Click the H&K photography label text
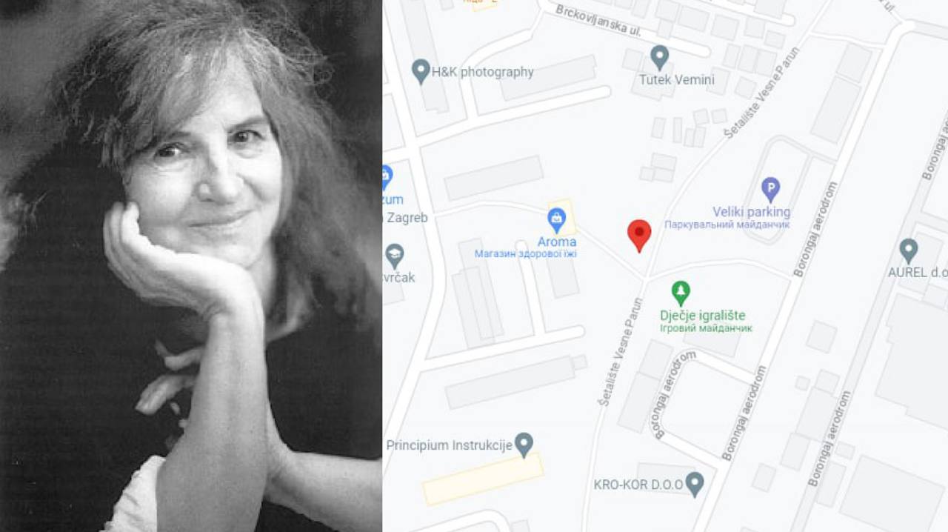Screen dimensions: 948x532 coord(483,72)
